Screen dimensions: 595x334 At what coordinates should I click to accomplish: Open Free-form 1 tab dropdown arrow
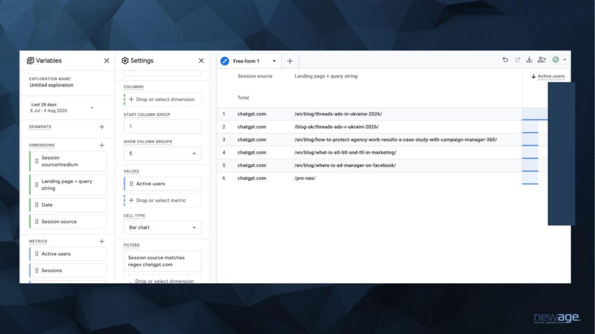point(274,61)
